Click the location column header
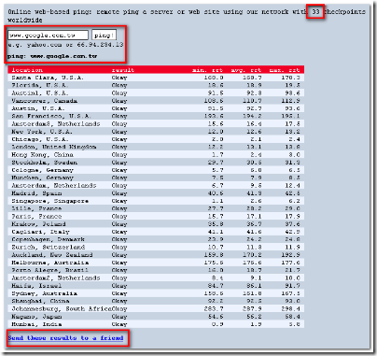The height and width of the screenshot is (356, 377). [x=27, y=70]
